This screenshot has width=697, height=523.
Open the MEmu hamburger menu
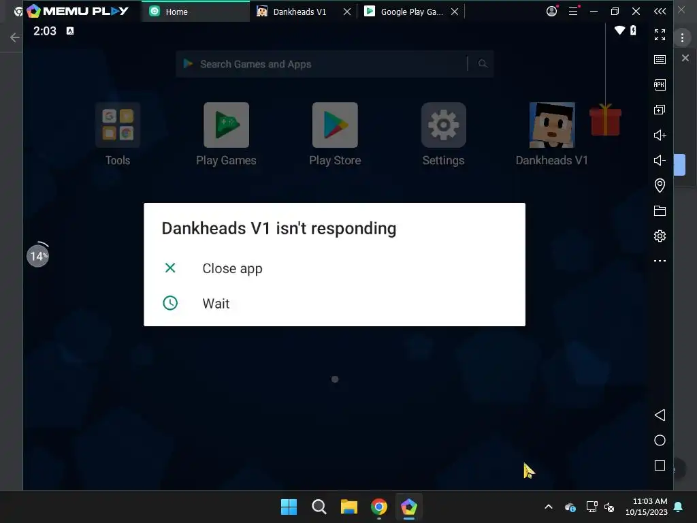[x=573, y=11]
